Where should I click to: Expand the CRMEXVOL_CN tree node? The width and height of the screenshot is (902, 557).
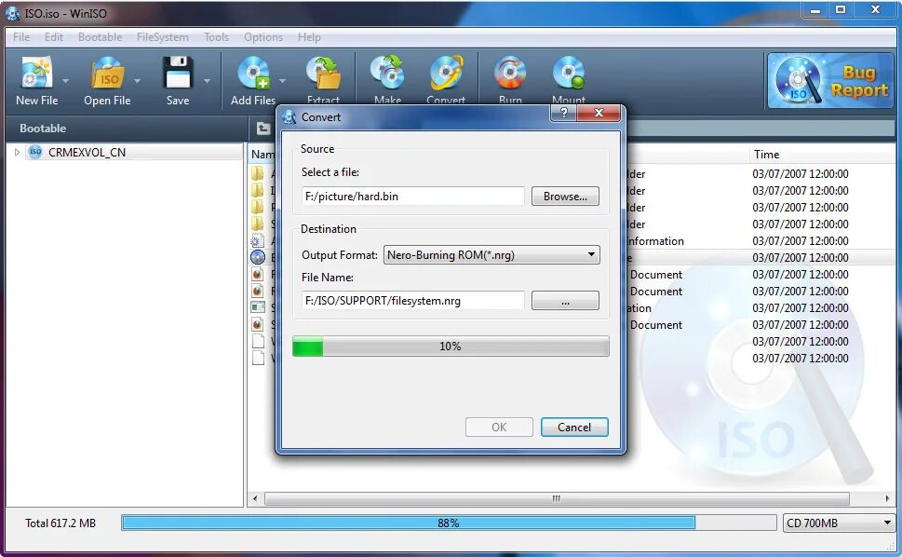point(17,152)
